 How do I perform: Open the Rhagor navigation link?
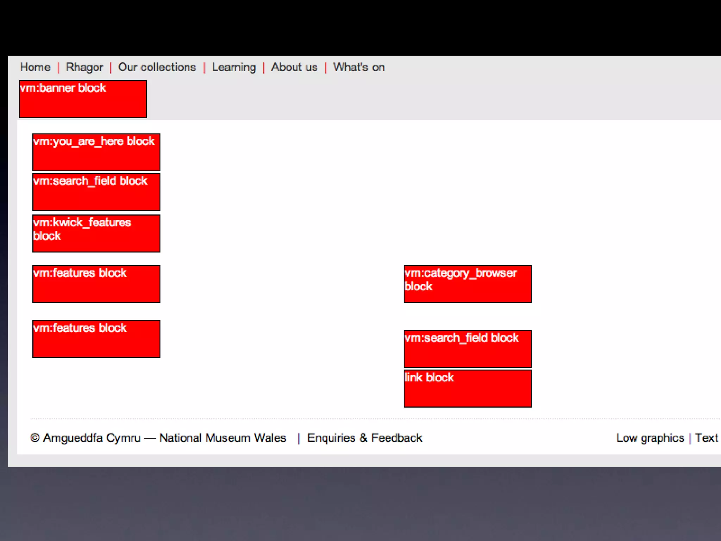point(84,67)
